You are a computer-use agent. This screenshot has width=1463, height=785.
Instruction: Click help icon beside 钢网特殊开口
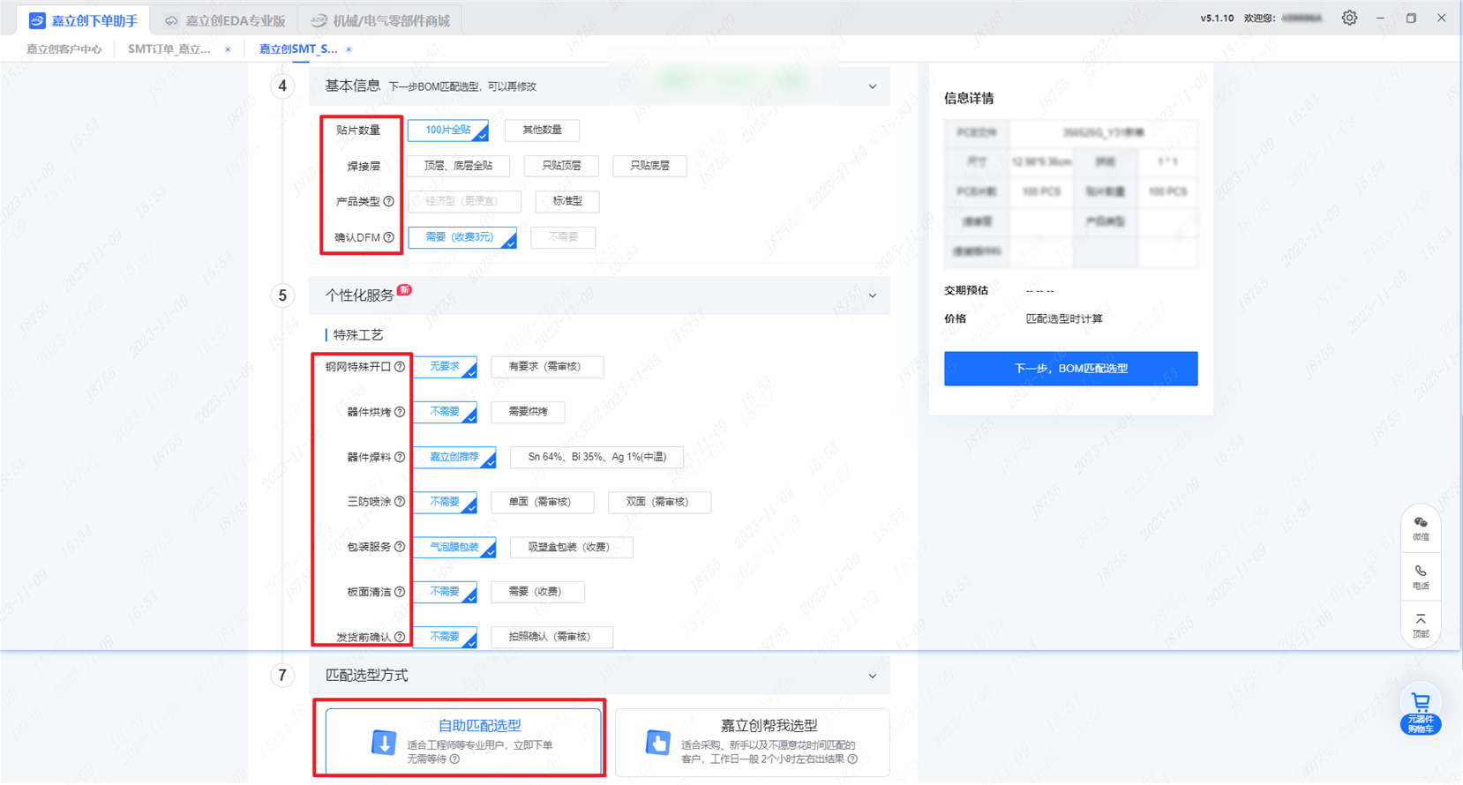[x=400, y=367]
